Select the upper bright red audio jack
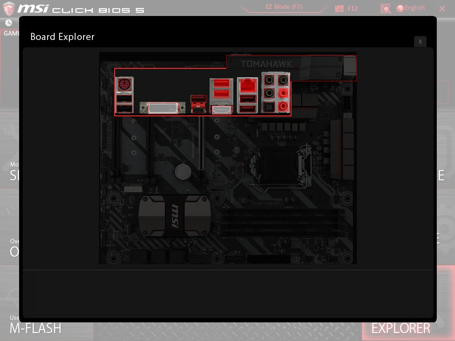Viewport: 455px width, 341px height. (x=283, y=93)
